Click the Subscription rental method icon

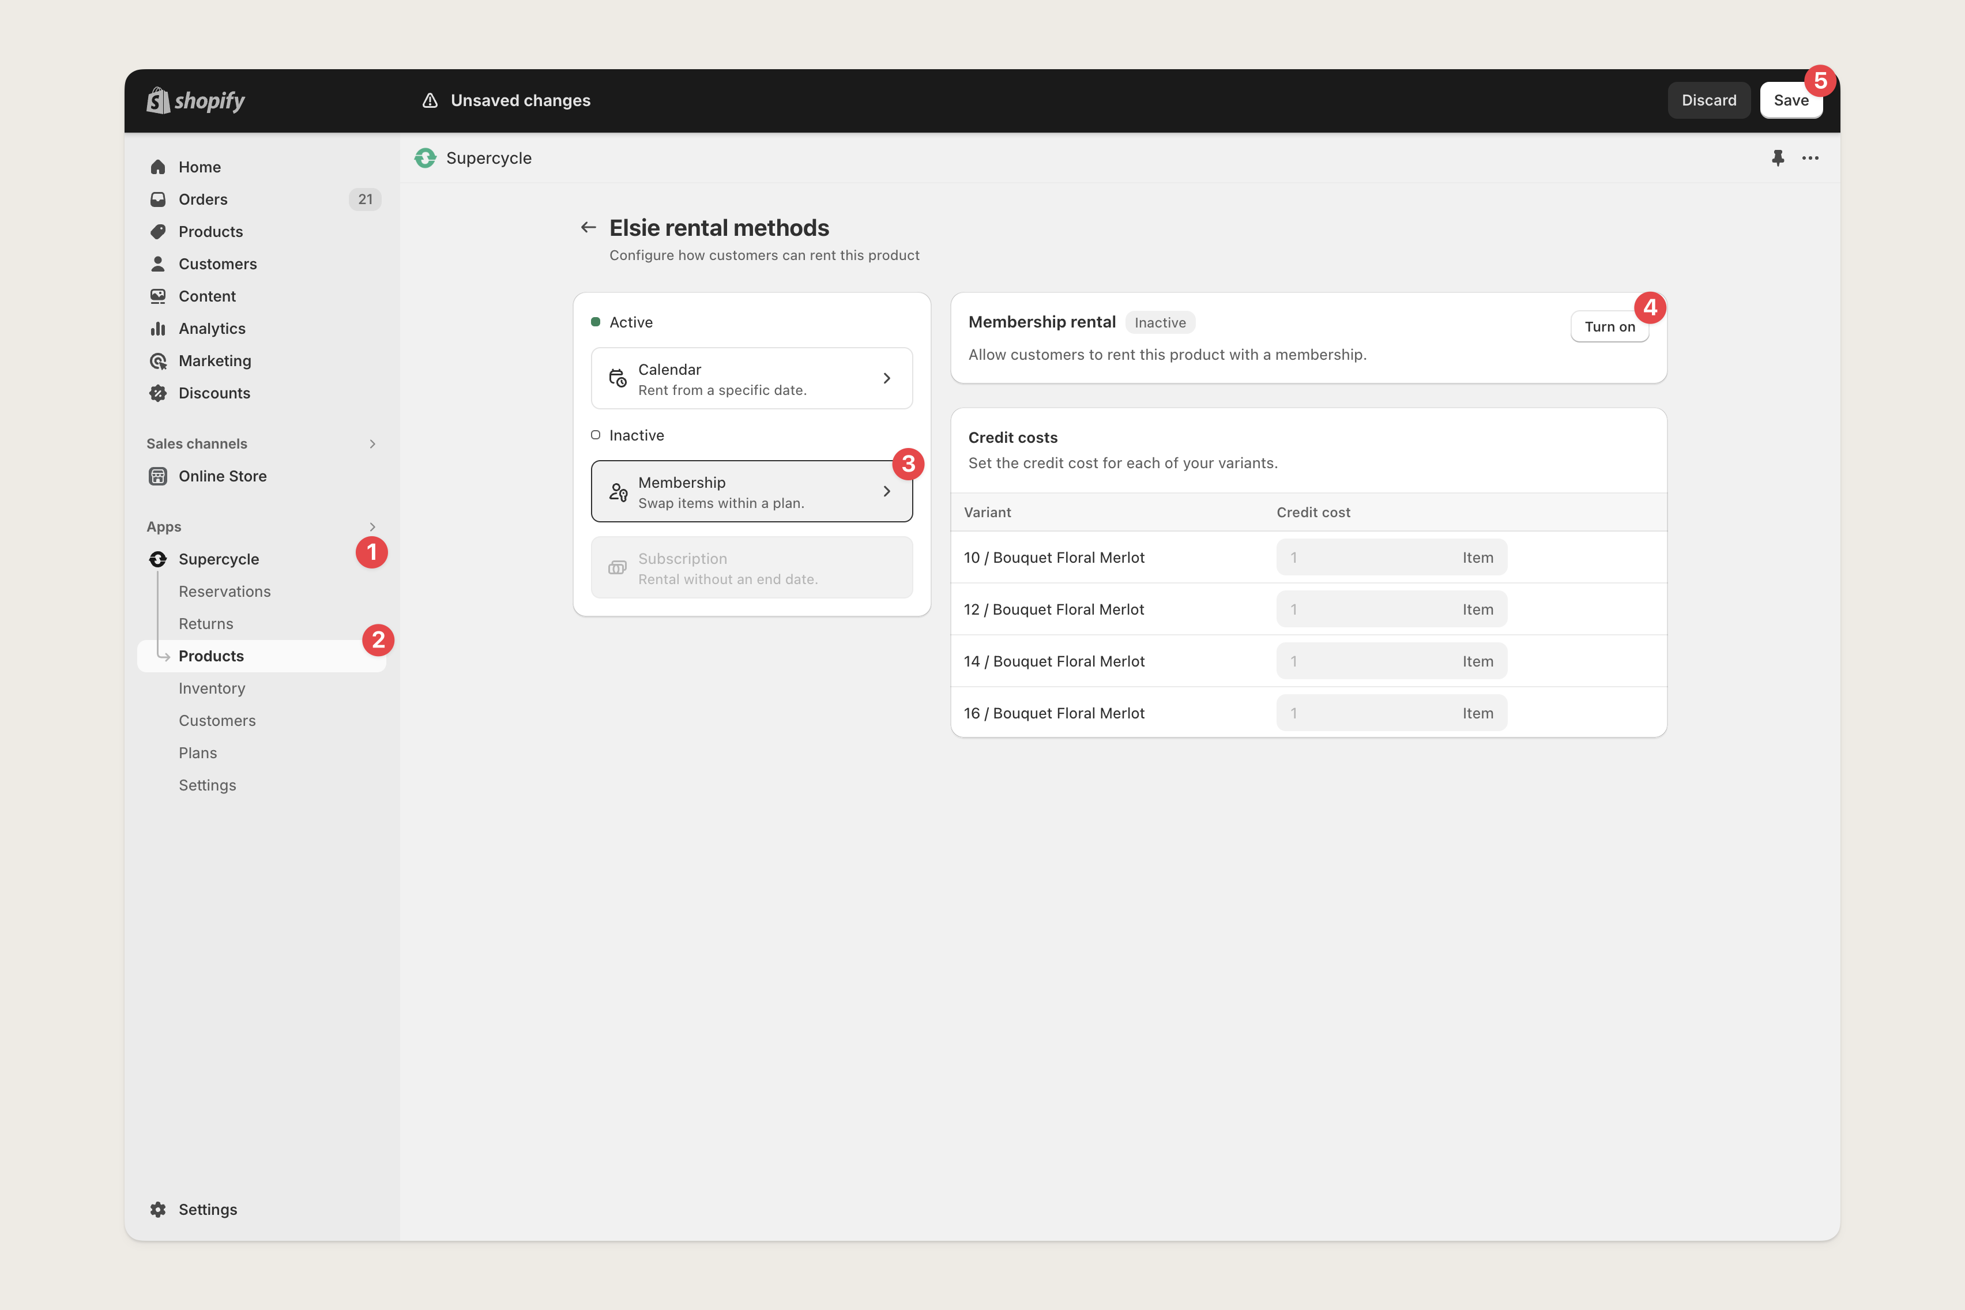pyautogui.click(x=618, y=568)
